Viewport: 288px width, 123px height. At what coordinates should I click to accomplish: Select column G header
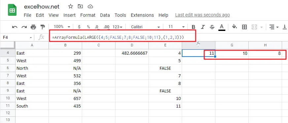232,45
